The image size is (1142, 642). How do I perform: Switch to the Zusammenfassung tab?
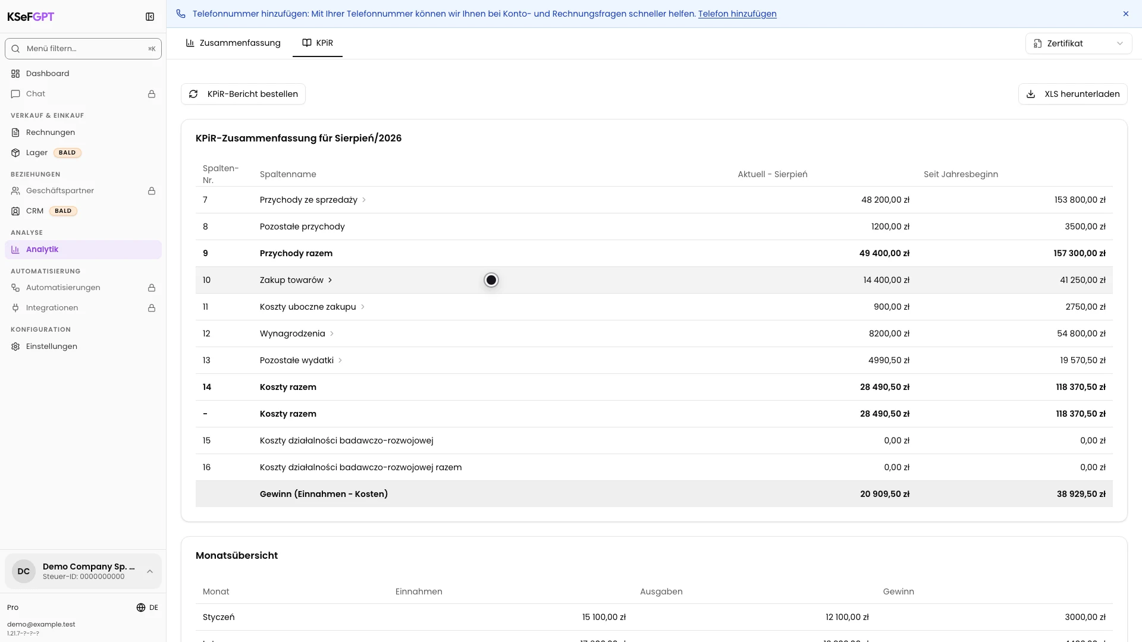tap(233, 43)
